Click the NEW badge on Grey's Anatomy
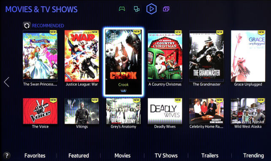Image resolution: width=271 pixels, height=161 pixels. tap(136, 100)
